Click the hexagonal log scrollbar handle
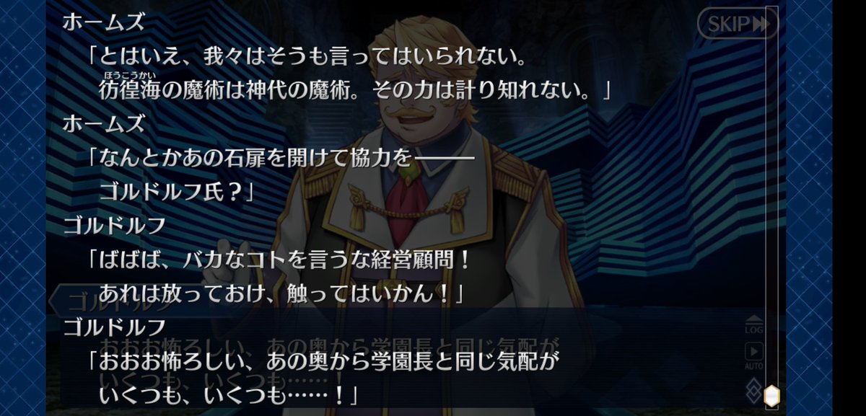The image size is (866, 416). coord(771,394)
